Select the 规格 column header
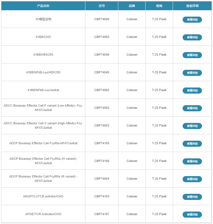This screenshot has height=224, width=213. [159, 6]
